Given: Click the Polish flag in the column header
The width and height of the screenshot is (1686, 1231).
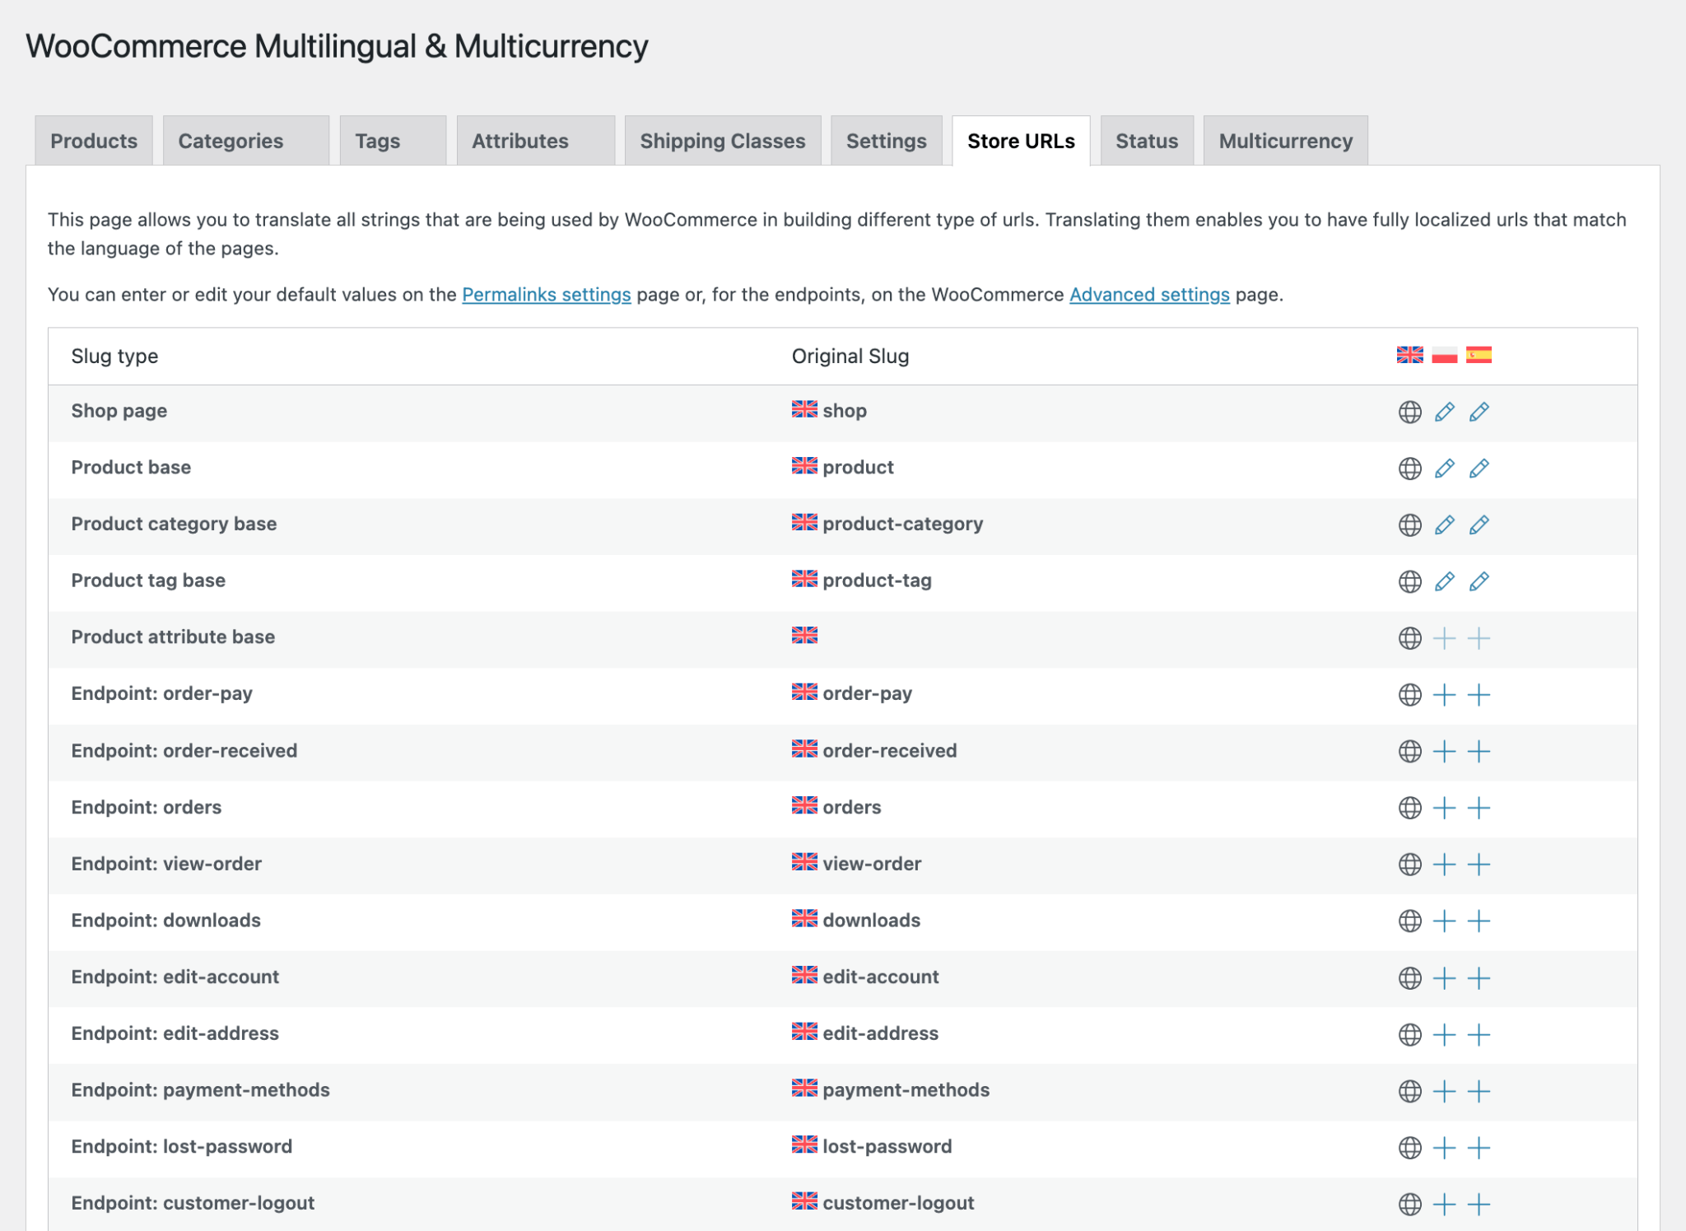Looking at the screenshot, I should point(1443,356).
